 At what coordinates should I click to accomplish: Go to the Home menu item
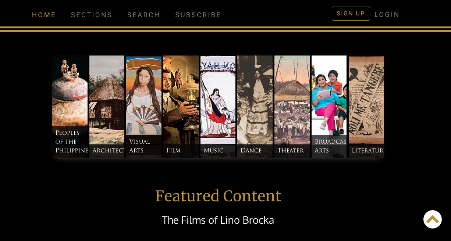point(44,15)
